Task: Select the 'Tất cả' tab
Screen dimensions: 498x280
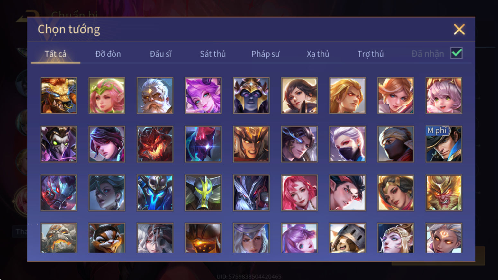Action: tap(55, 54)
